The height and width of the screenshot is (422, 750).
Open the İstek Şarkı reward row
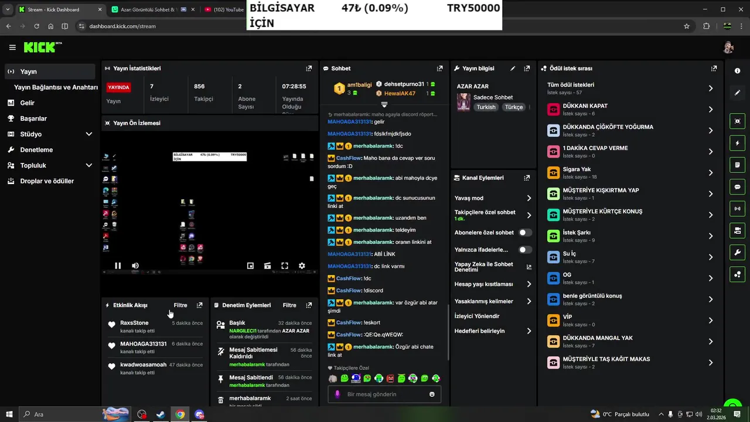pyautogui.click(x=630, y=236)
